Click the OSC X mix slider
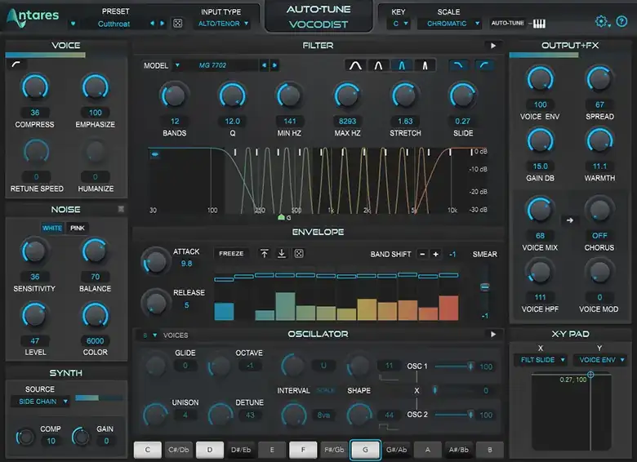 pyautogui.click(x=453, y=390)
